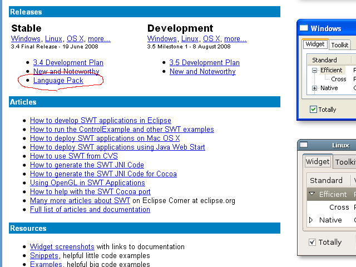
Task: Open the 3.4 Development Plan link
Action: (x=68, y=62)
